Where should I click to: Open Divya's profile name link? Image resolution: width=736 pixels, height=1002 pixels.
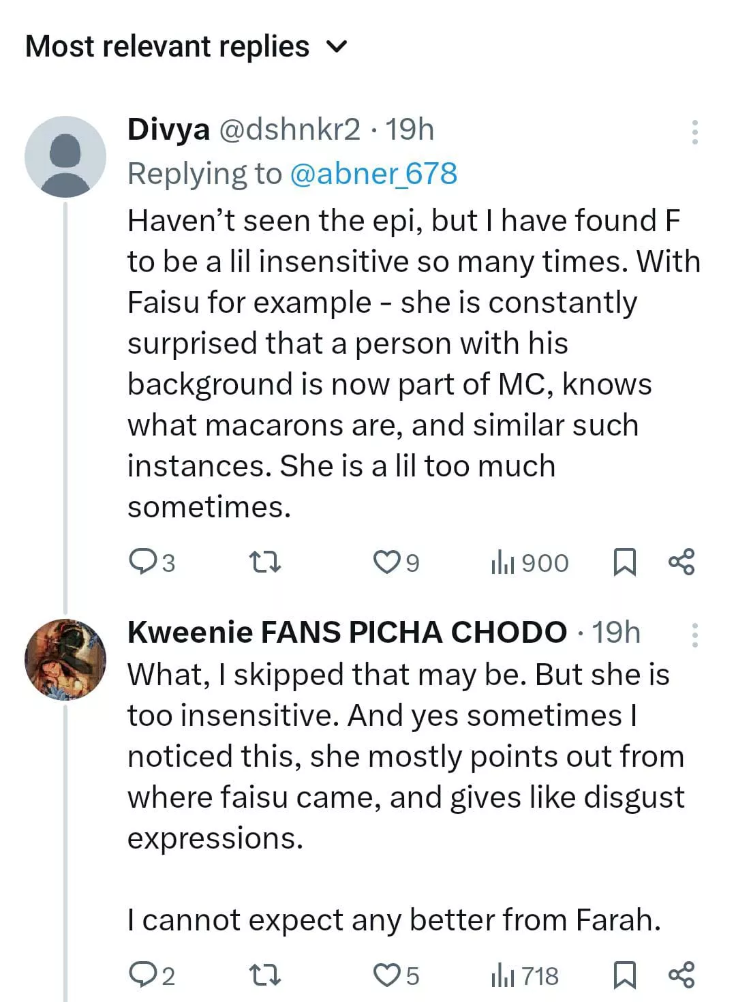pyautogui.click(x=168, y=130)
